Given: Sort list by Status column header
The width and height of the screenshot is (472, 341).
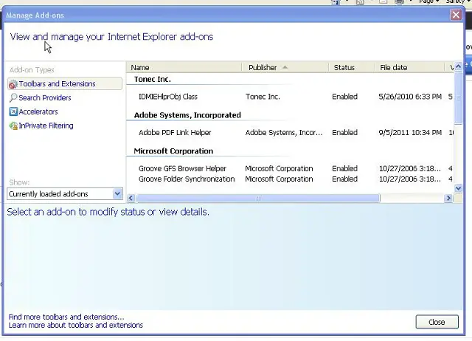Looking at the screenshot, I should point(352,67).
